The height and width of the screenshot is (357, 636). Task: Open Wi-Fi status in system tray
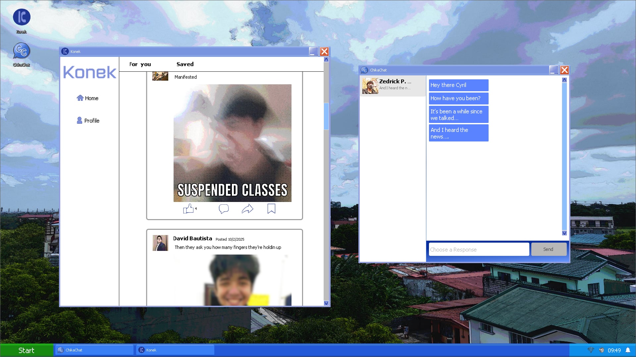tap(590, 350)
